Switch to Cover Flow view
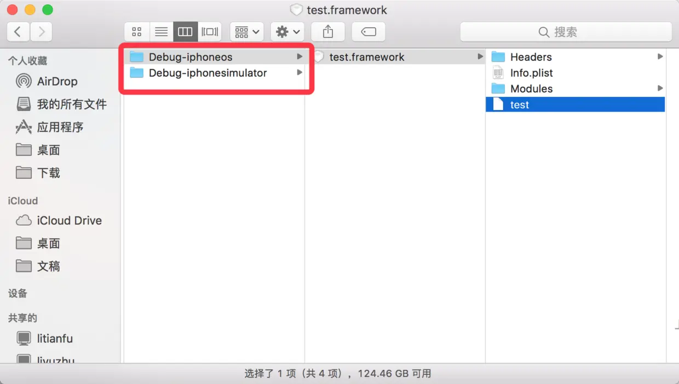Image resolution: width=679 pixels, height=384 pixels. [x=210, y=32]
